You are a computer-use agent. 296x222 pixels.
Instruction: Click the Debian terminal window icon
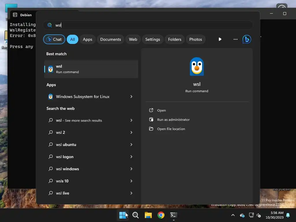[x=15, y=15]
